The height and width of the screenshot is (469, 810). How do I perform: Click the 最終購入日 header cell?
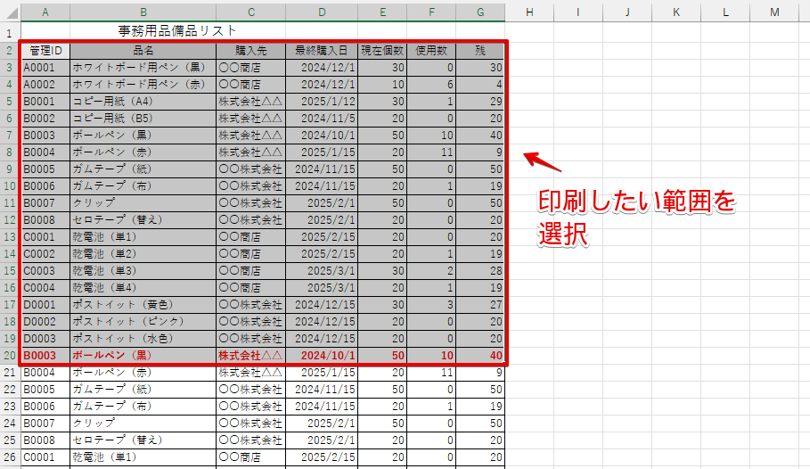pyautogui.click(x=322, y=51)
